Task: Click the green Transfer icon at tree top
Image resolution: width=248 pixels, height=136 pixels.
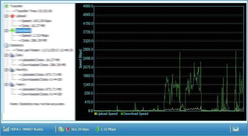Action: pyautogui.click(x=6, y=6)
